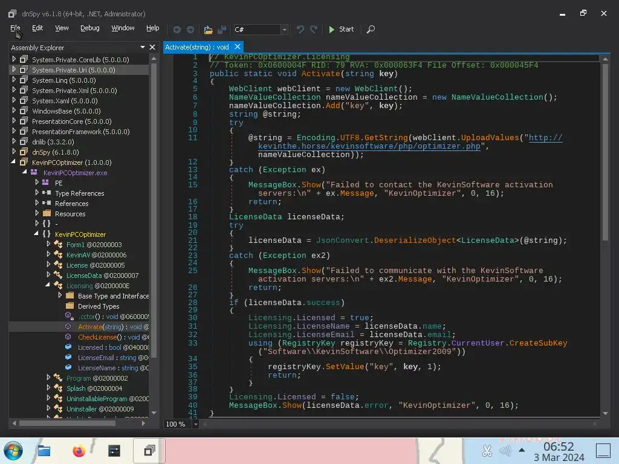Select the LicenseEmail : string field
This screenshot has width=619, height=464.
(x=113, y=358)
